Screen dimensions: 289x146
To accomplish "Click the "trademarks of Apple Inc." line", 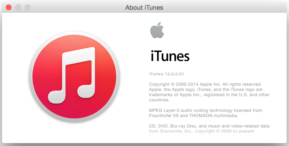I will pyautogui.click(x=209, y=95).
